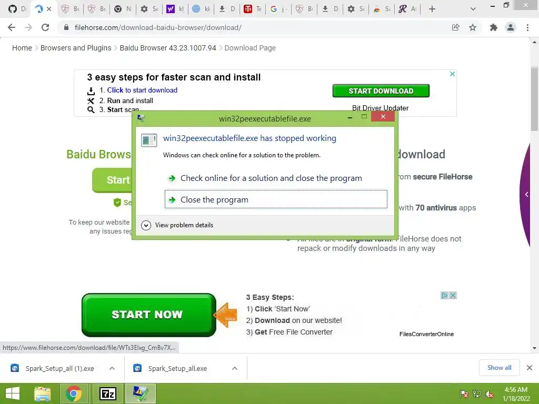Viewport: 539px width, 404px height.
Task: Click the scrollbar down arrow
Action: tap(534, 348)
